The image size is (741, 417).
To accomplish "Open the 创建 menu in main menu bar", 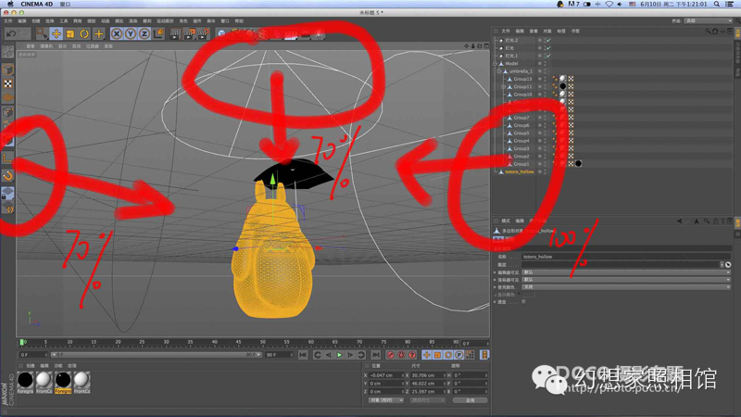I will pyautogui.click(x=36, y=21).
